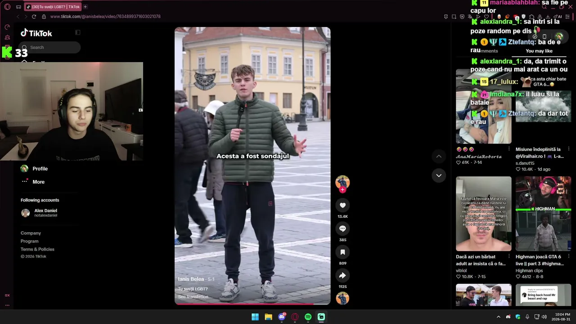Open the Windows Security tray icon
Image resolution: width=576 pixels, height=324 pixels.
point(518,317)
